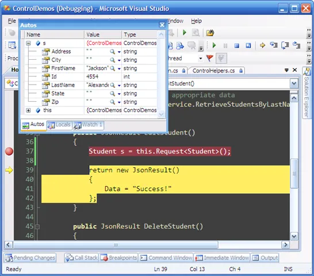Click the greyed Find in Files icon
The width and height of the screenshot is (314, 276).
(196, 33)
